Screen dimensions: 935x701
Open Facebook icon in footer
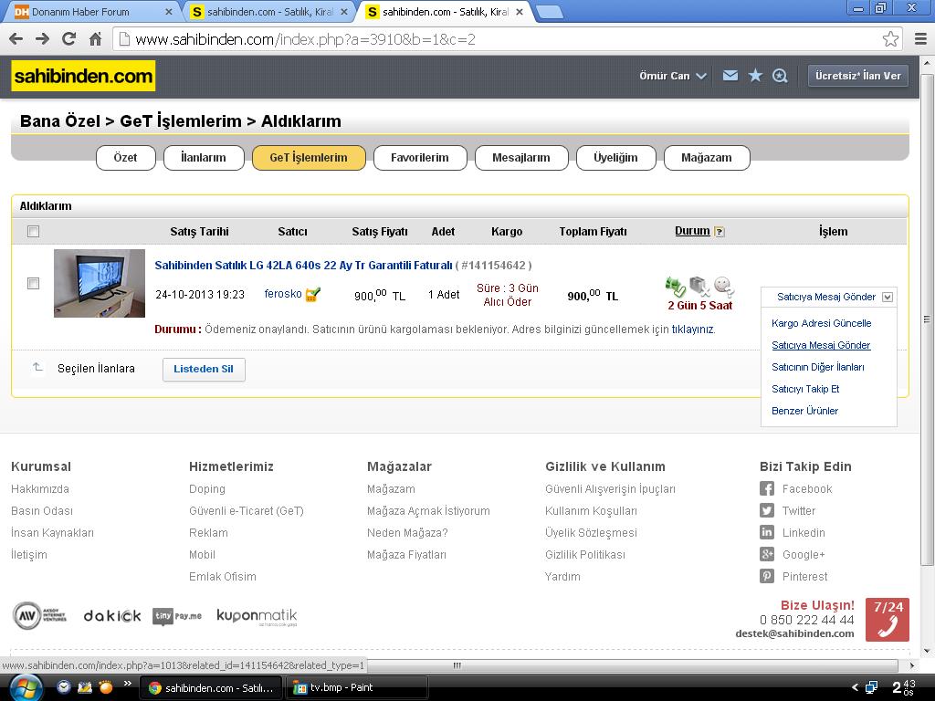click(x=767, y=489)
